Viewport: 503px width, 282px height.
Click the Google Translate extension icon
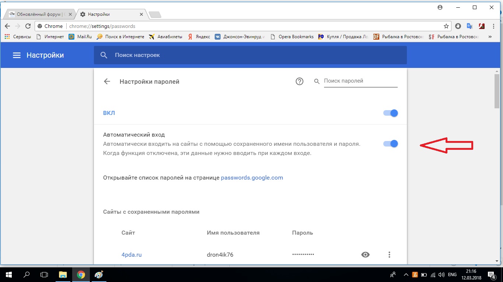pyautogui.click(x=469, y=26)
